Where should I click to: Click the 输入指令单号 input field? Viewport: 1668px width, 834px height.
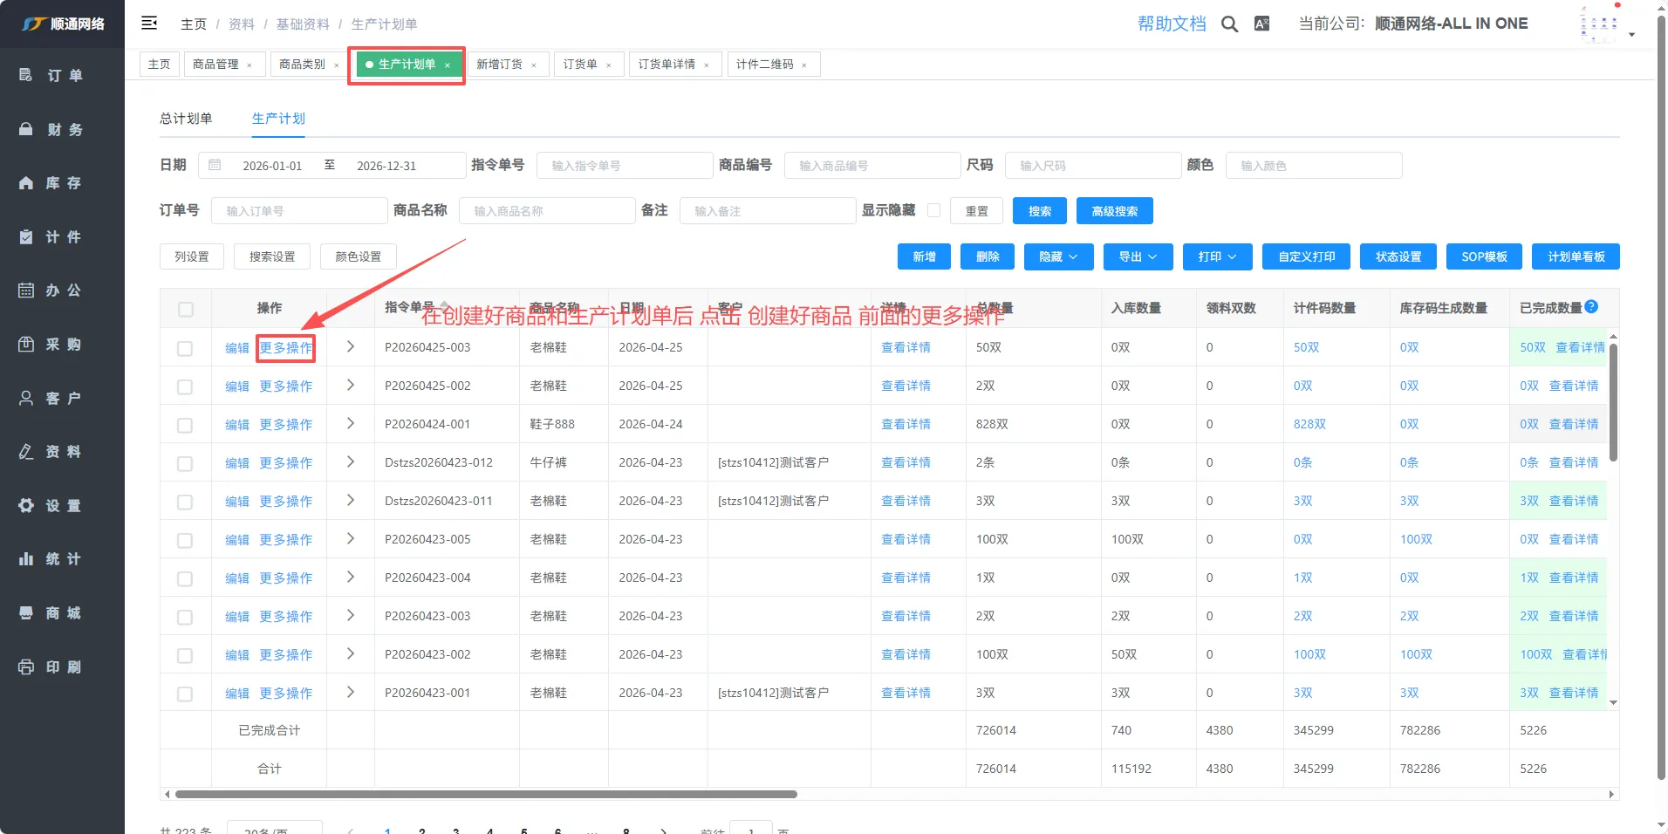(x=625, y=166)
